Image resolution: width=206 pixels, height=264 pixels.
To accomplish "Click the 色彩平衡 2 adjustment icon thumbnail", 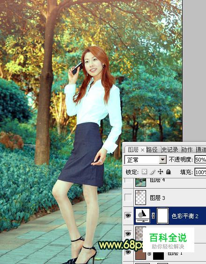I will pos(143,216).
